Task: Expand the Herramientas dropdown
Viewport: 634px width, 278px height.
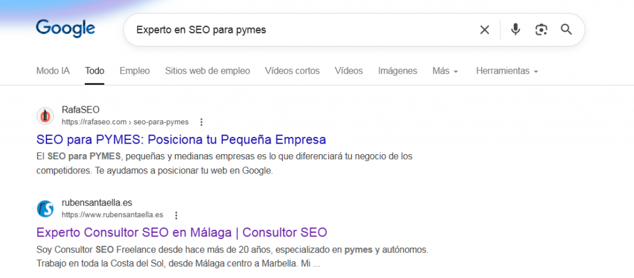Action: (508, 71)
